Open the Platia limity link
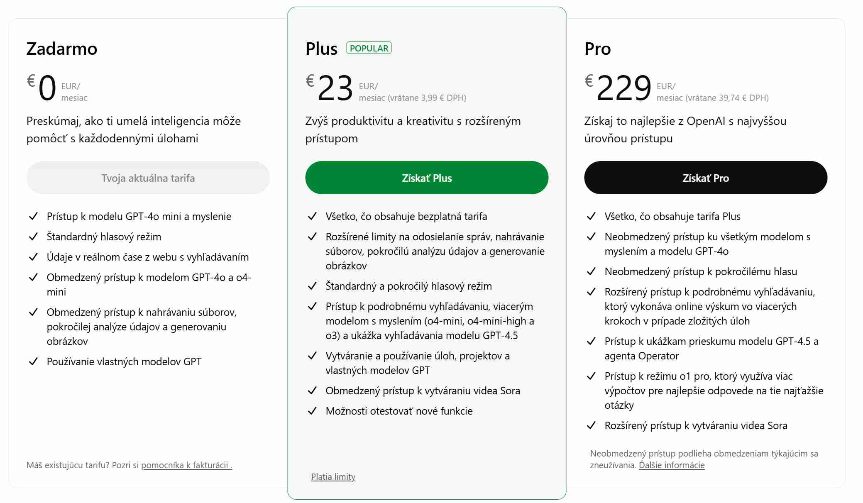Image resolution: width=863 pixels, height=503 pixels. (333, 477)
